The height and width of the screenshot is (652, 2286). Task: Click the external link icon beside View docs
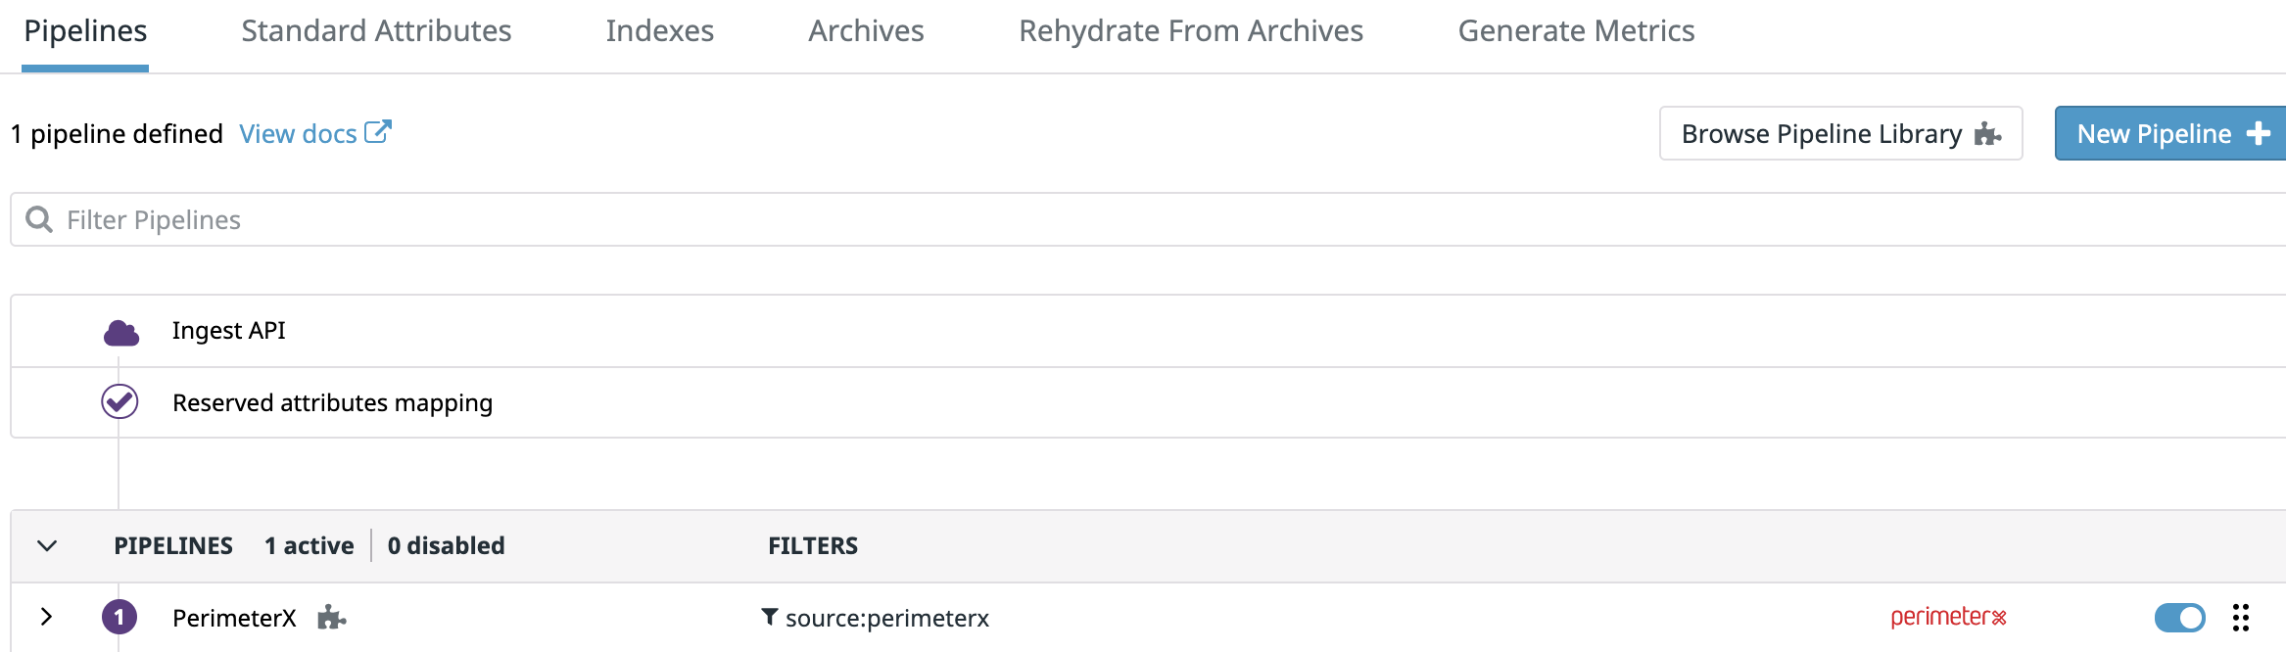click(377, 129)
